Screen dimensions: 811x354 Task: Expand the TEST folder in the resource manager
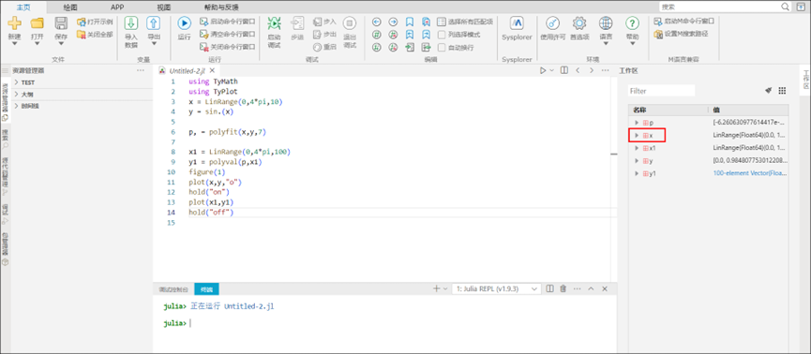[x=17, y=82]
